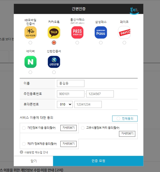Click the 페이코 label text
Viewport: 160px width, 172px height.
[124, 22]
